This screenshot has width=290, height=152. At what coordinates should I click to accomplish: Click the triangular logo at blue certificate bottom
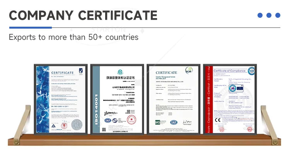click(x=53, y=126)
